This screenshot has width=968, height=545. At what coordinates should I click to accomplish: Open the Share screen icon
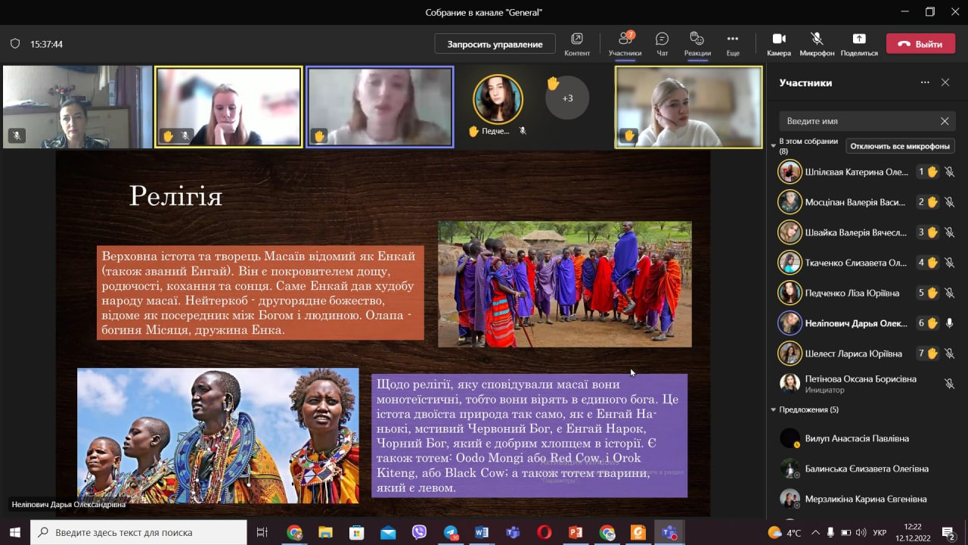click(x=858, y=39)
